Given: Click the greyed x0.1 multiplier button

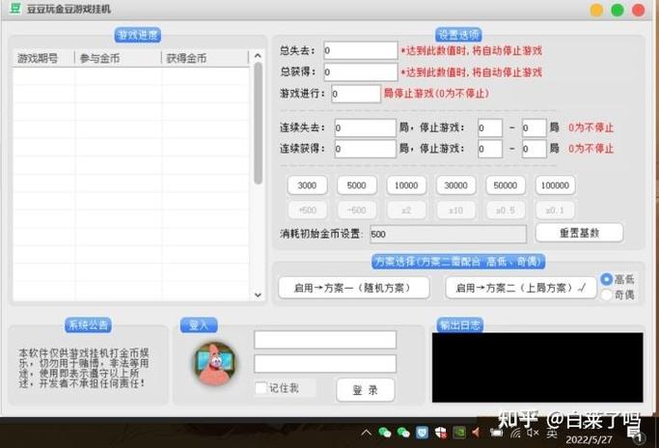Looking at the screenshot, I should click(555, 210).
